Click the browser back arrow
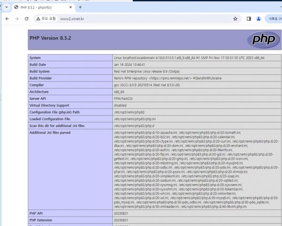Screen dimensions: 282x226 coord(7,19)
